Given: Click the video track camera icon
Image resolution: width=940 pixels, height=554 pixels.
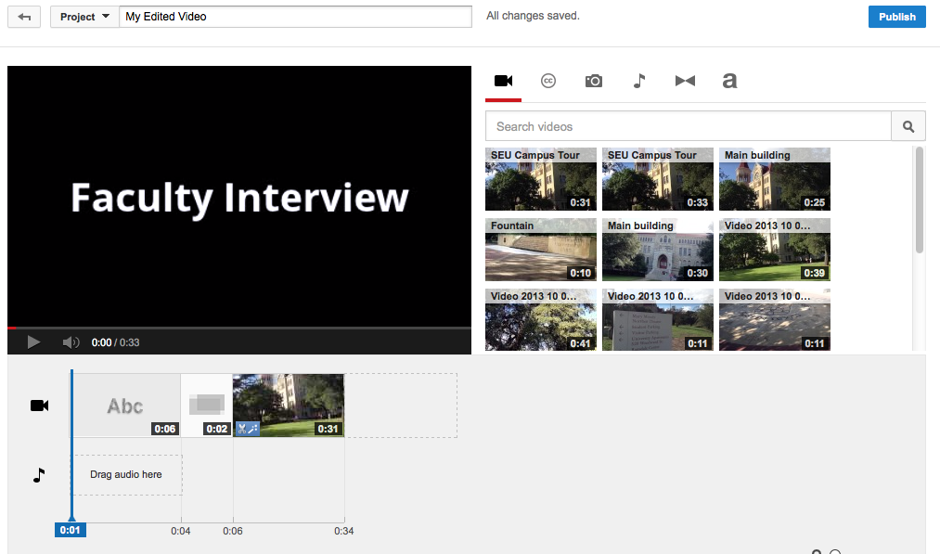Looking at the screenshot, I should pyautogui.click(x=40, y=406).
